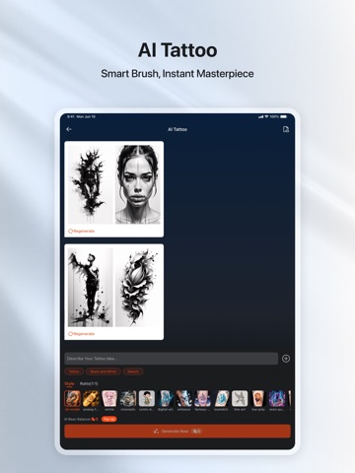The height and width of the screenshot is (473, 355).
Task: Focus the Describe Your Tattoo Idea field
Action: [172, 359]
